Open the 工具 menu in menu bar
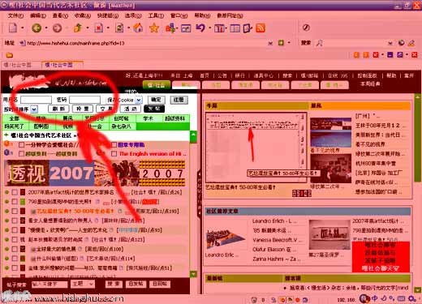Image resolution: width=422 pixels, height=304 pixels. pos(156,15)
